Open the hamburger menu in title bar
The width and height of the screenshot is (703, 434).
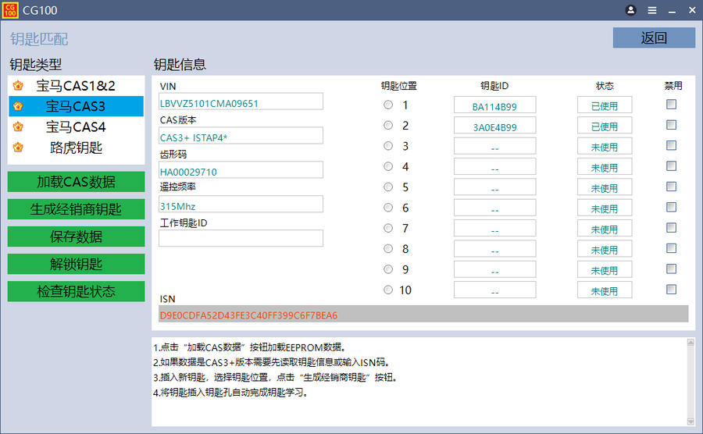(x=652, y=10)
